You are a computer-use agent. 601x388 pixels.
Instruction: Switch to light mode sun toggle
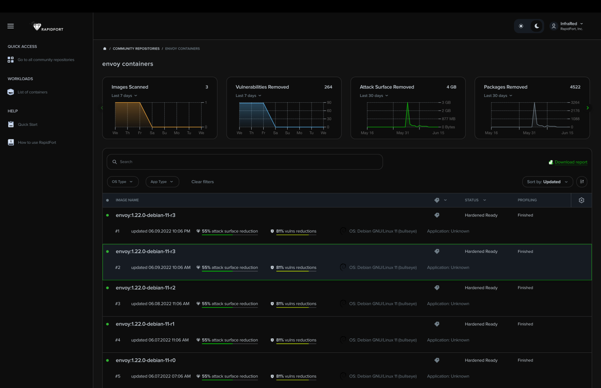click(x=521, y=26)
